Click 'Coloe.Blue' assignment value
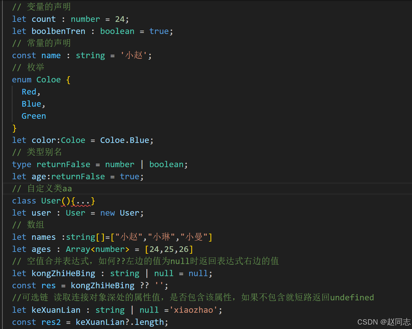412x329 pixels. (125, 140)
